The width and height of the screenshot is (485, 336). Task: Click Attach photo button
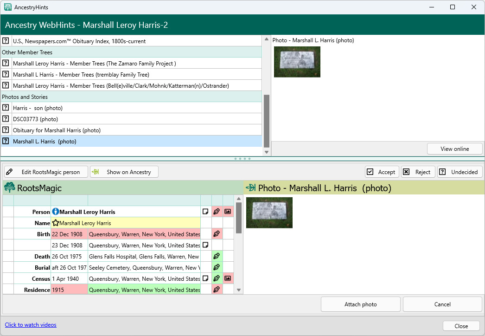[361, 304]
